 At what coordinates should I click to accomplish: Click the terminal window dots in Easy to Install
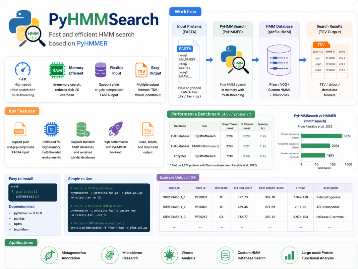14,186
